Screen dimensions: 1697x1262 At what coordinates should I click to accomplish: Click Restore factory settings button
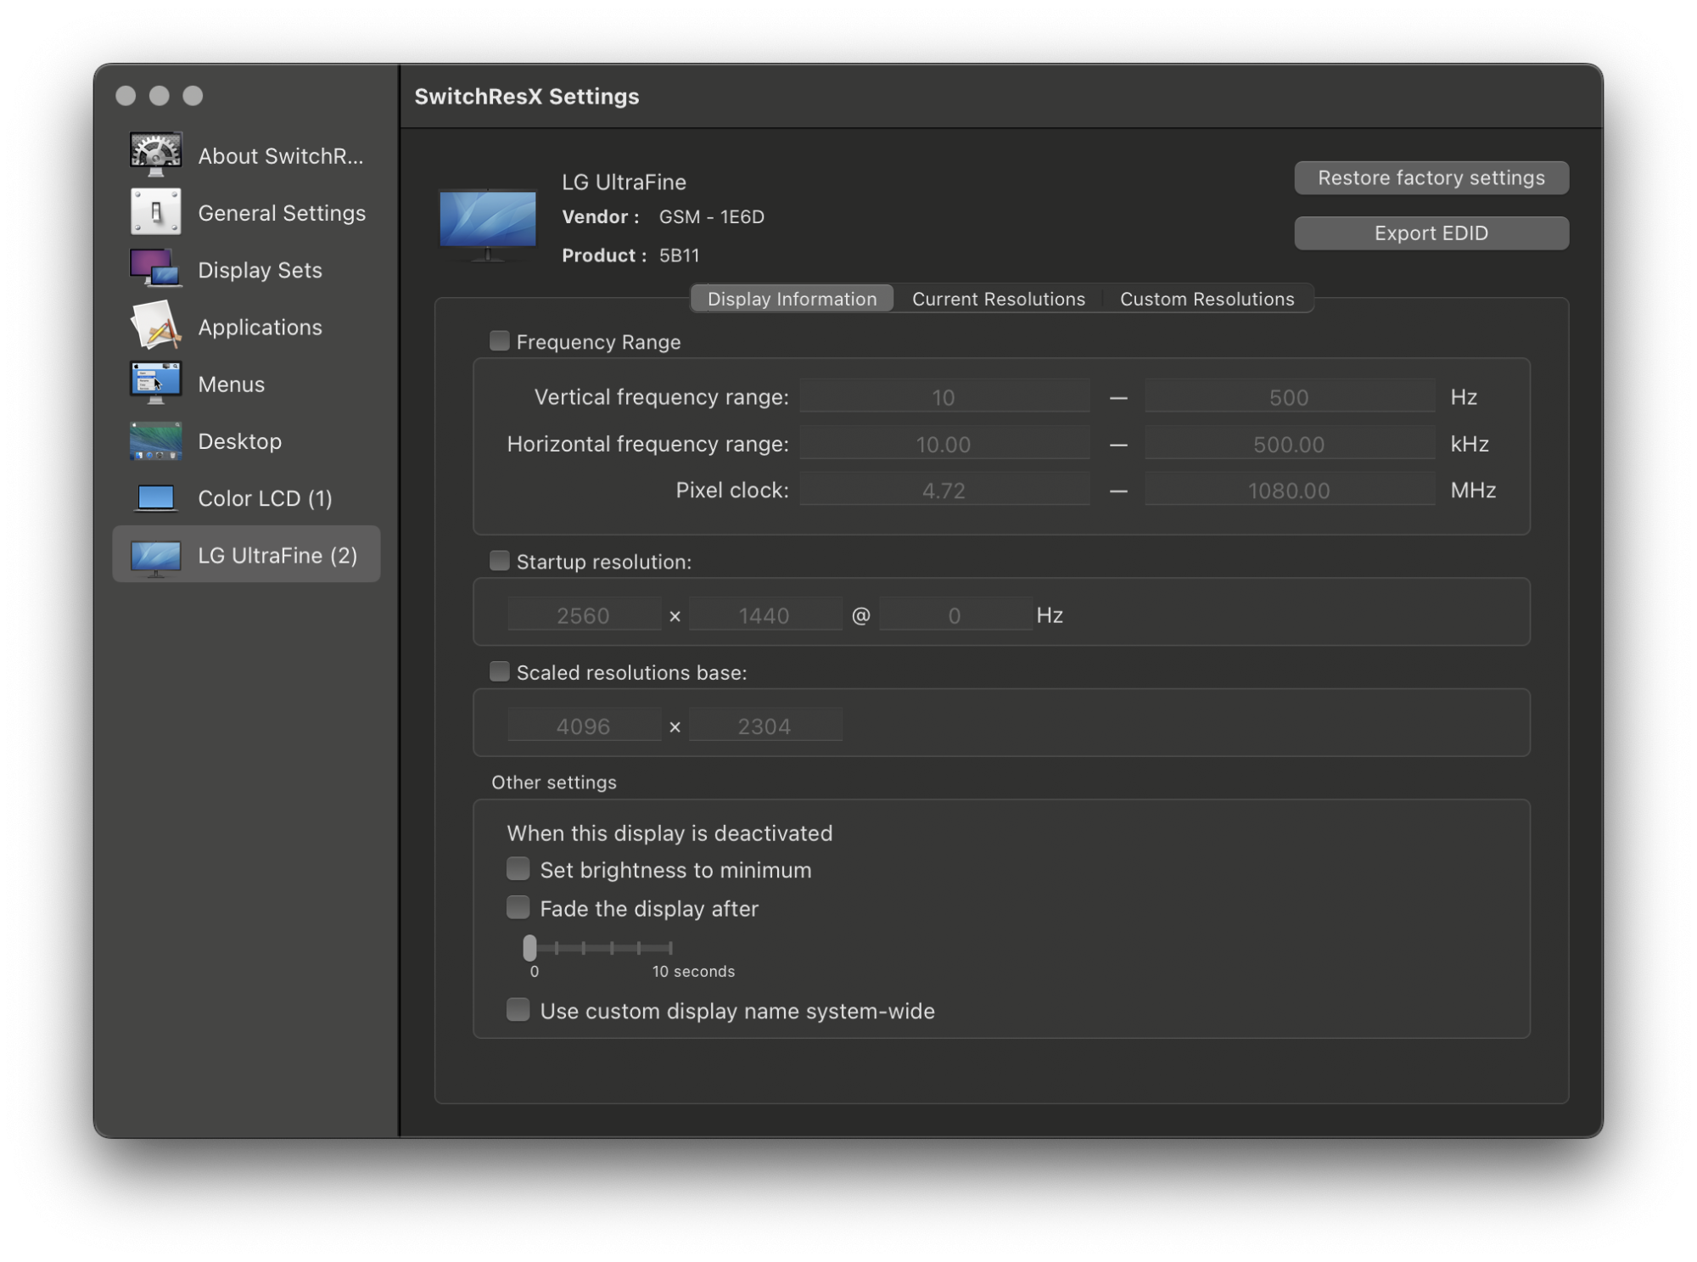click(1431, 177)
